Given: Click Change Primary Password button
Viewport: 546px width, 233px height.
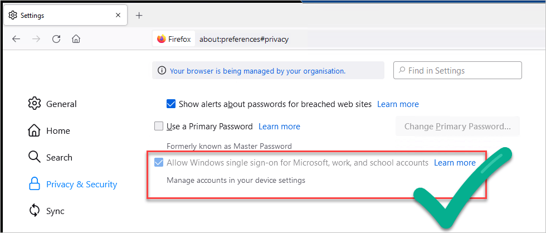Looking at the screenshot, I should point(457,126).
